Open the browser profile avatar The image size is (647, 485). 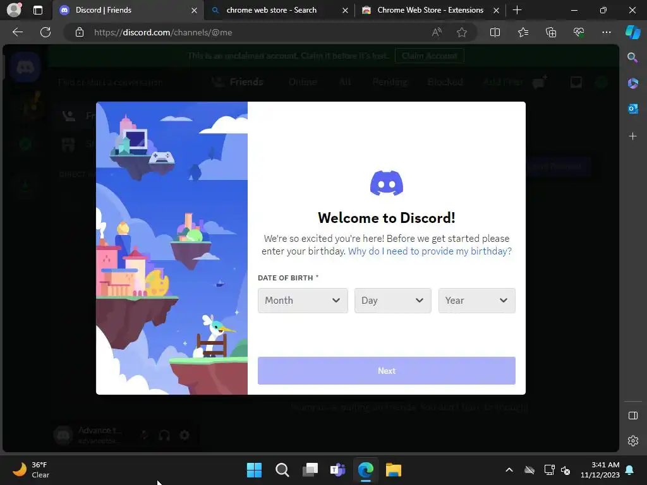[14, 10]
